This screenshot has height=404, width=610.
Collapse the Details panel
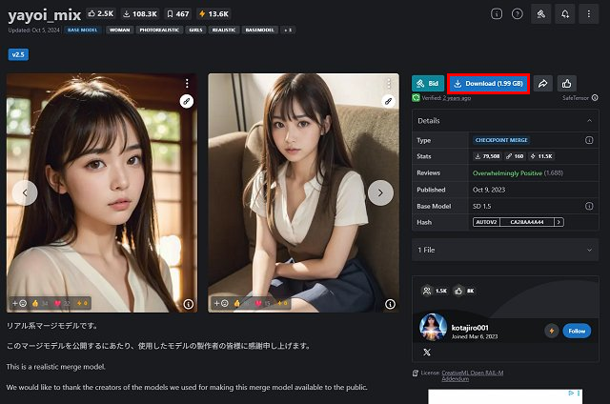click(x=588, y=121)
